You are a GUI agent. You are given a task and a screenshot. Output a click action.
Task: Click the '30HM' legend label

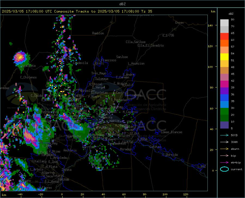[x=234, y=142]
